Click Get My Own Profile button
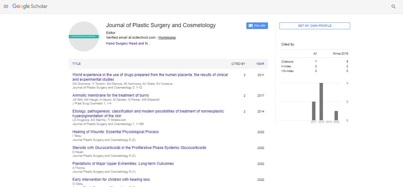This screenshot has height=187, width=403. tap(315, 26)
